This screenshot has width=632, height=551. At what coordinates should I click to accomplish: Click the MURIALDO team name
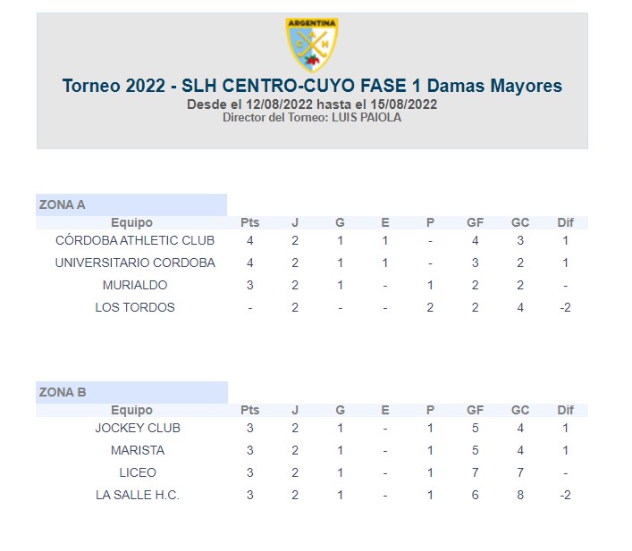[135, 285]
